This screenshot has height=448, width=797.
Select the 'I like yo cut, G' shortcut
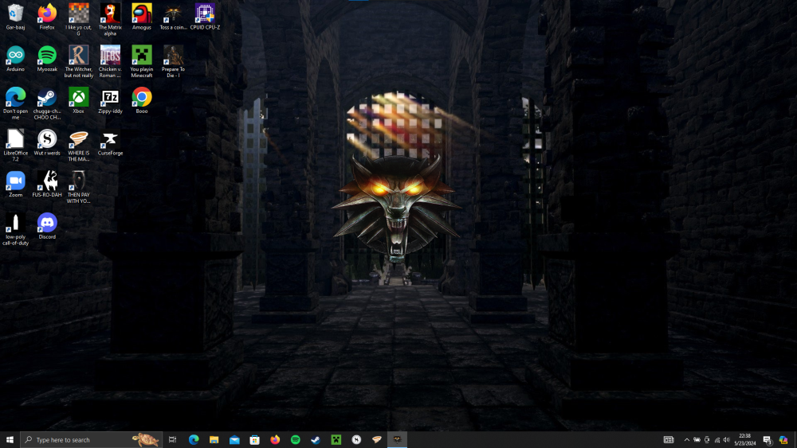click(x=78, y=19)
